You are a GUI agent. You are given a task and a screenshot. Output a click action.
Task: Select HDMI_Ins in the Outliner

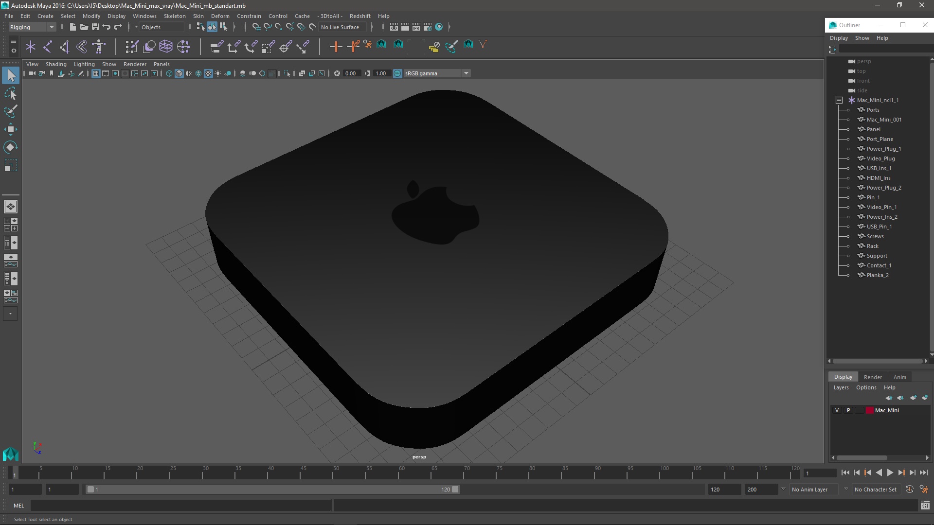tap(879, 178)
